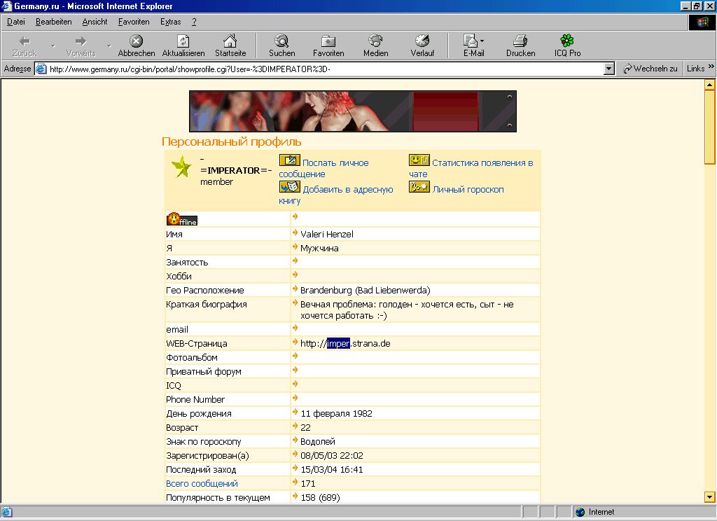The image size is (717, 521).
Task: Open the E-Mail button dropdown arrow
Action: pos(482,41)
